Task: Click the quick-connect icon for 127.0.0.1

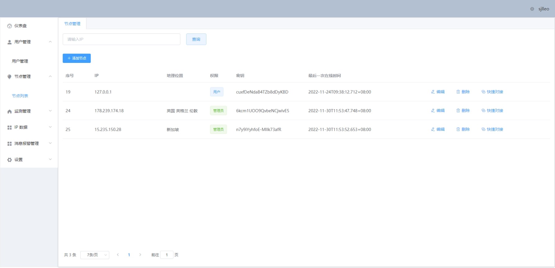Action: coord(483,92)
